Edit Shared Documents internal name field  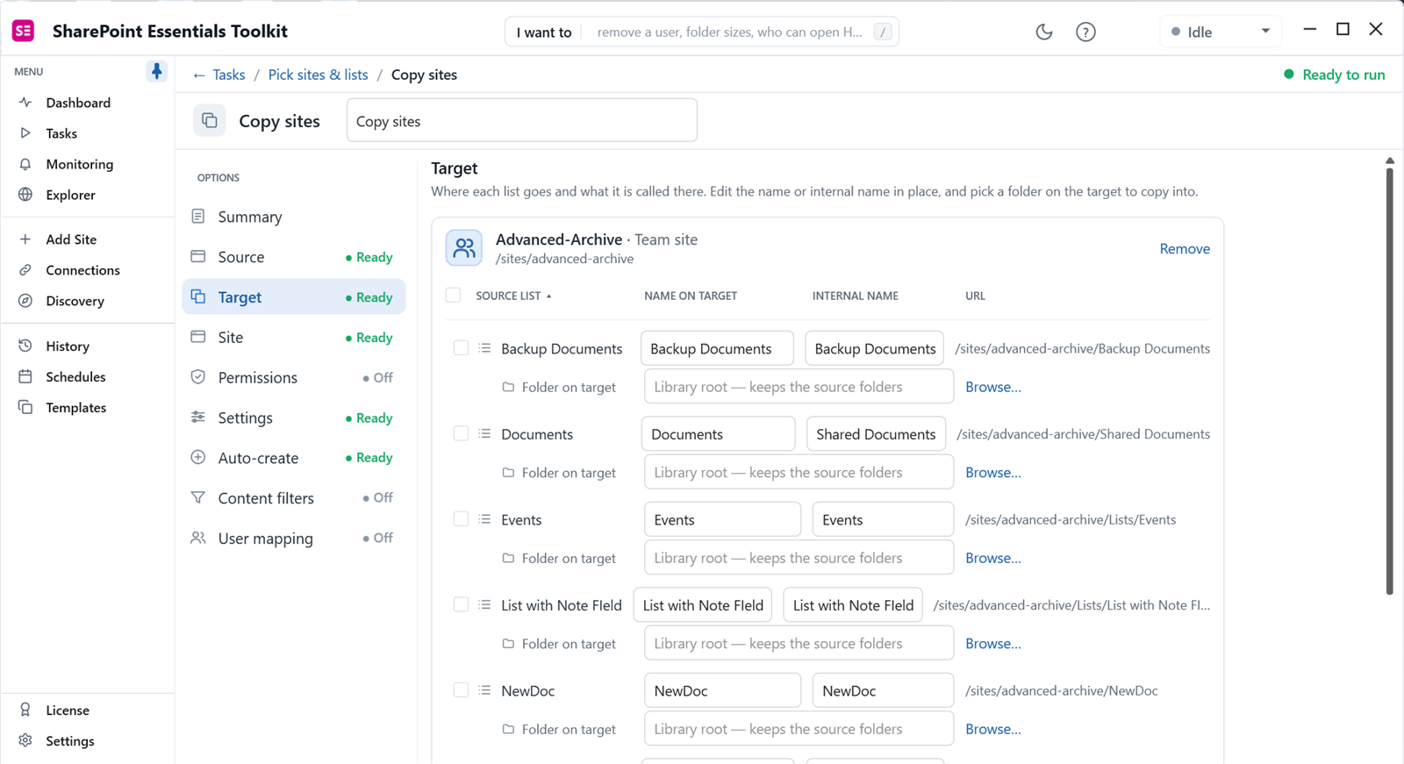point(876,434)
